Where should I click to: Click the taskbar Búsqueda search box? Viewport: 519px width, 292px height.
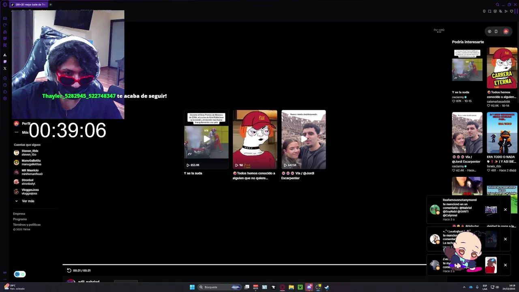tap(220, 287)
